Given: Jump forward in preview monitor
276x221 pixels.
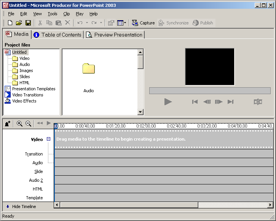Looking at the screenshot, I should 231,102.
